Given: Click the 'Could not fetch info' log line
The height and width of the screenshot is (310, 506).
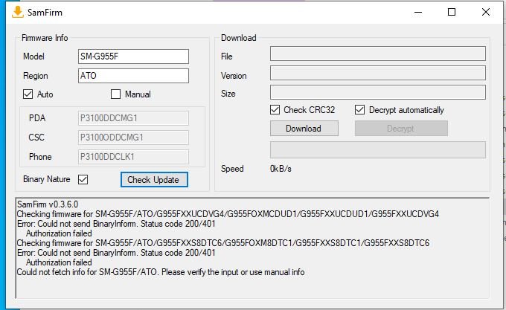Looking at the screenshot, I should coord(161,272).
